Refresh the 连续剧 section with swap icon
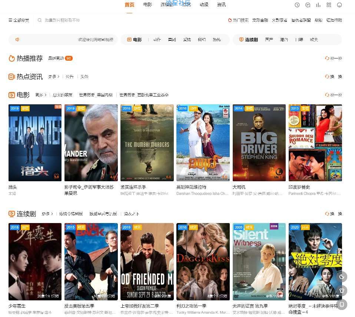 334,214
